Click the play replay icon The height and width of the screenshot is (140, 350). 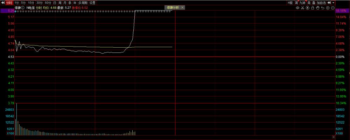pos(308,8)
